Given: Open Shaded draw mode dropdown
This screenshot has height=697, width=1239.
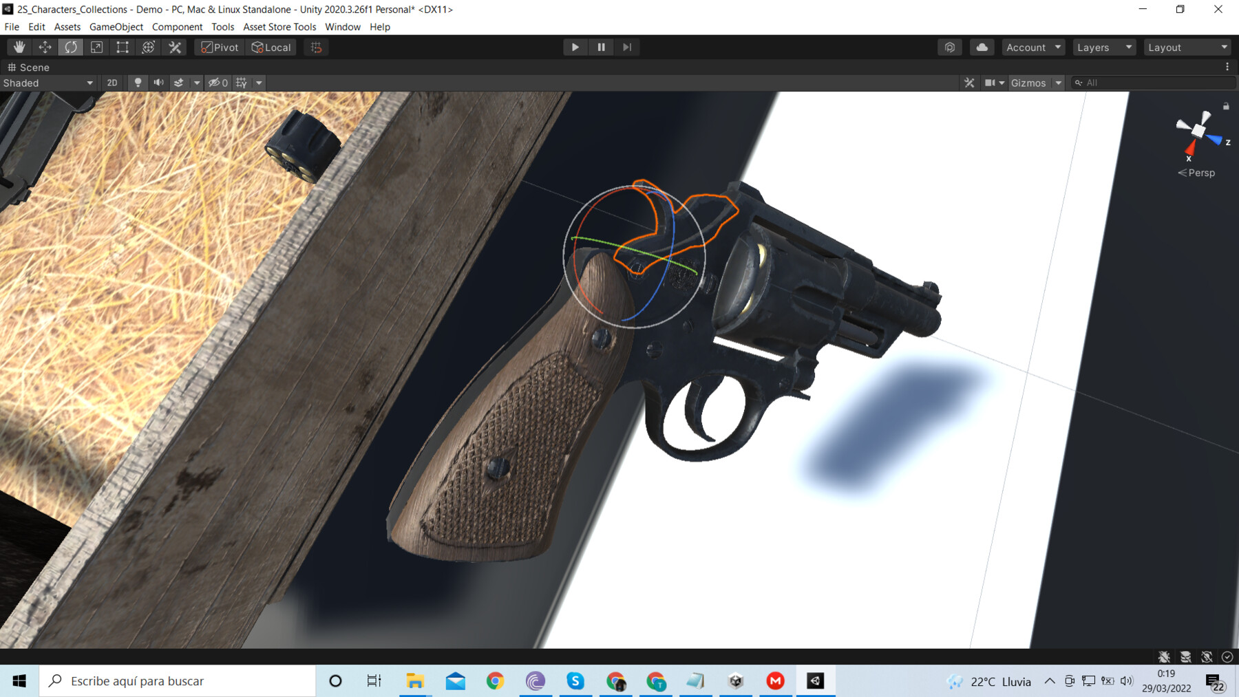Looking at the screenshot, I should click(48, 83).
